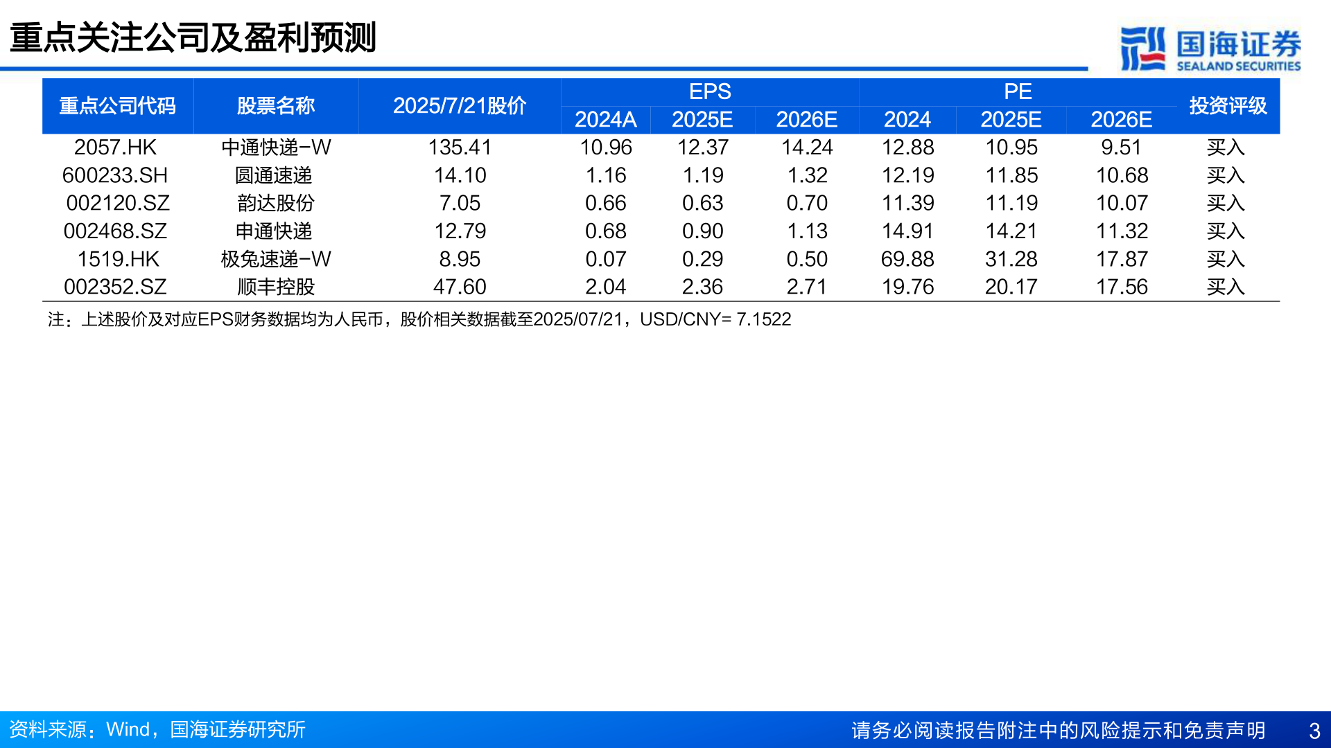Screen dimensions: 1331x748
Task: Select 韵达股份 in the table
Action: tap(275, 203)
